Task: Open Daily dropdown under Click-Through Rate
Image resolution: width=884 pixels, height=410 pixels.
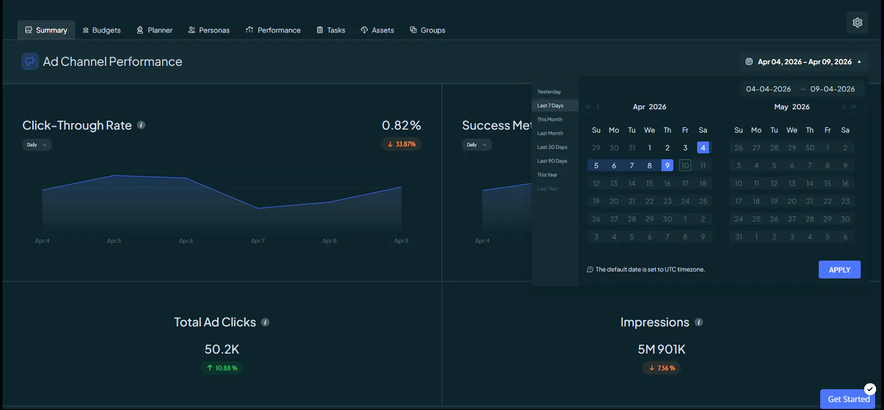Action: pyautogui.click(x=36, y=145)
